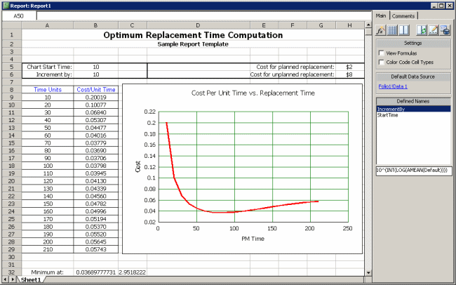Click the function wizard (fx) icon
Image resolution: width=456 pixels, height=285 pixels.
tap(380, 30)
